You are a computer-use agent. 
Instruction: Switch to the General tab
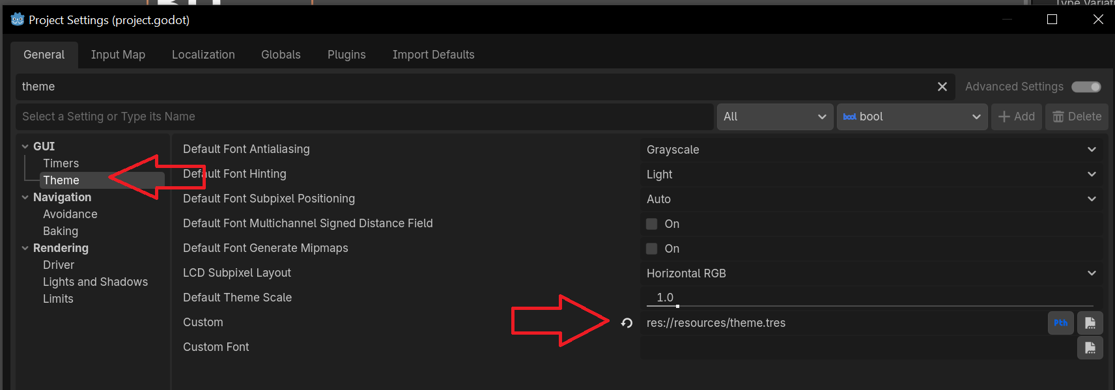pyautogui.click(x=44, y=55)
